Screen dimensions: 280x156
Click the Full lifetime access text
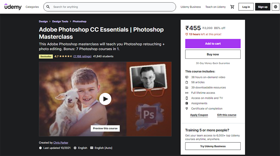coord(203,93)
